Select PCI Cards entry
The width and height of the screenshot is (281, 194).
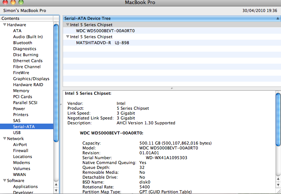23,97
